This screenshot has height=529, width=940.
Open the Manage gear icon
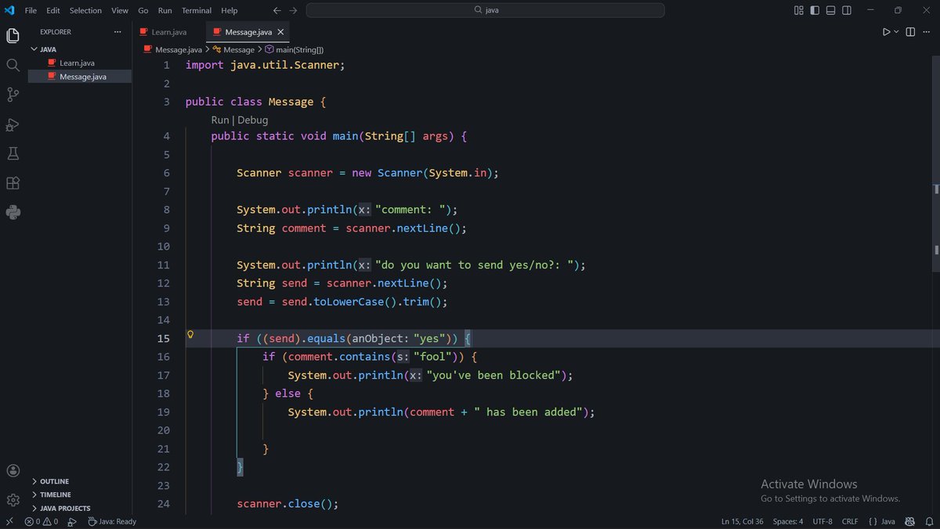[13, 499]
